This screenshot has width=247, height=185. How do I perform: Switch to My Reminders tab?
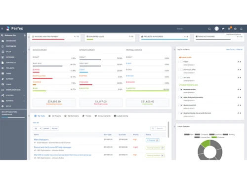(x=72, y=116)
